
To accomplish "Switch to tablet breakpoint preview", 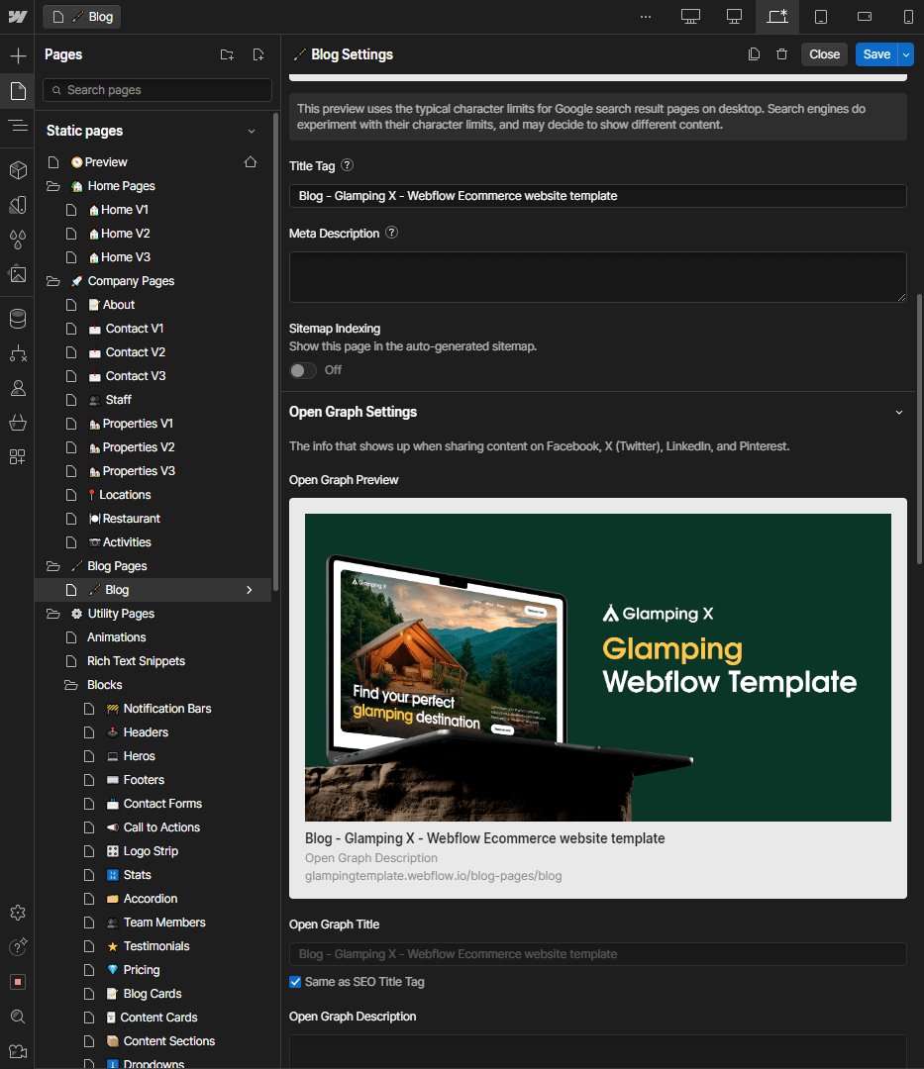I will click(x=820, y=16).
